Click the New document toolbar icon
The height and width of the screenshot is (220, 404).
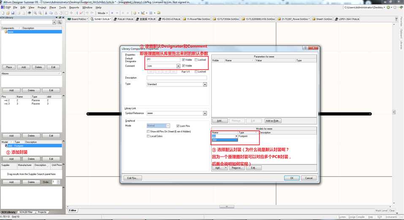3,13
